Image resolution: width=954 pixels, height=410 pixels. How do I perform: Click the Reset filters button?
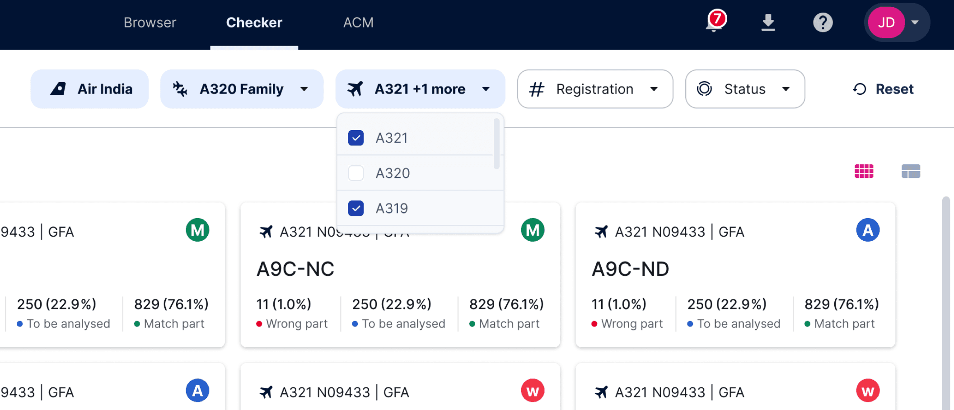(x=883, y=89)
